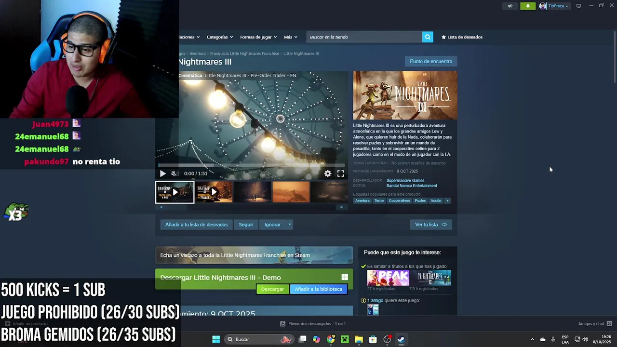Open Task View in the taskbar
The height and width of the screenshot is (347, 617).
[302, 339]
